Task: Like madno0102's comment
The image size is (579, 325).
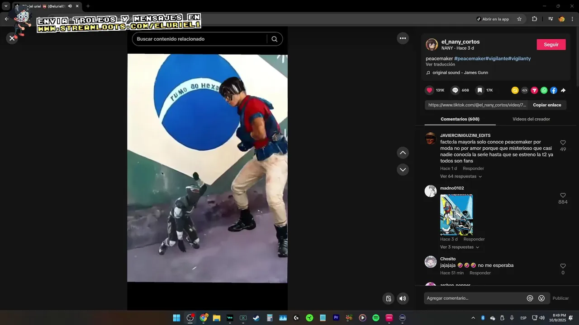Action: pyautogui.click(x=563, y=195)
